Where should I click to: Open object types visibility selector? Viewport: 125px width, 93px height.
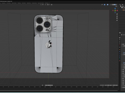(102, 5)
